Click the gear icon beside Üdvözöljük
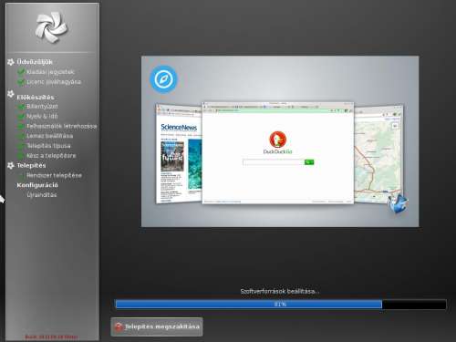 pyautogui.click(x=11, y=62)
